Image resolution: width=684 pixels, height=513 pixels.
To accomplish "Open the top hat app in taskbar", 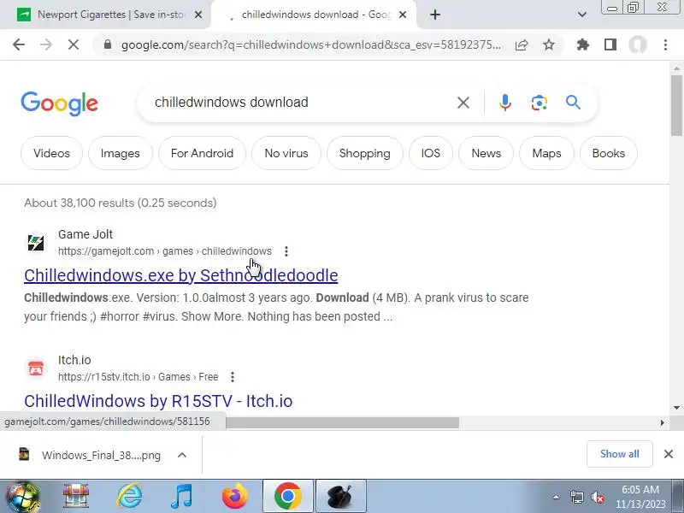I will coord(340,496).
